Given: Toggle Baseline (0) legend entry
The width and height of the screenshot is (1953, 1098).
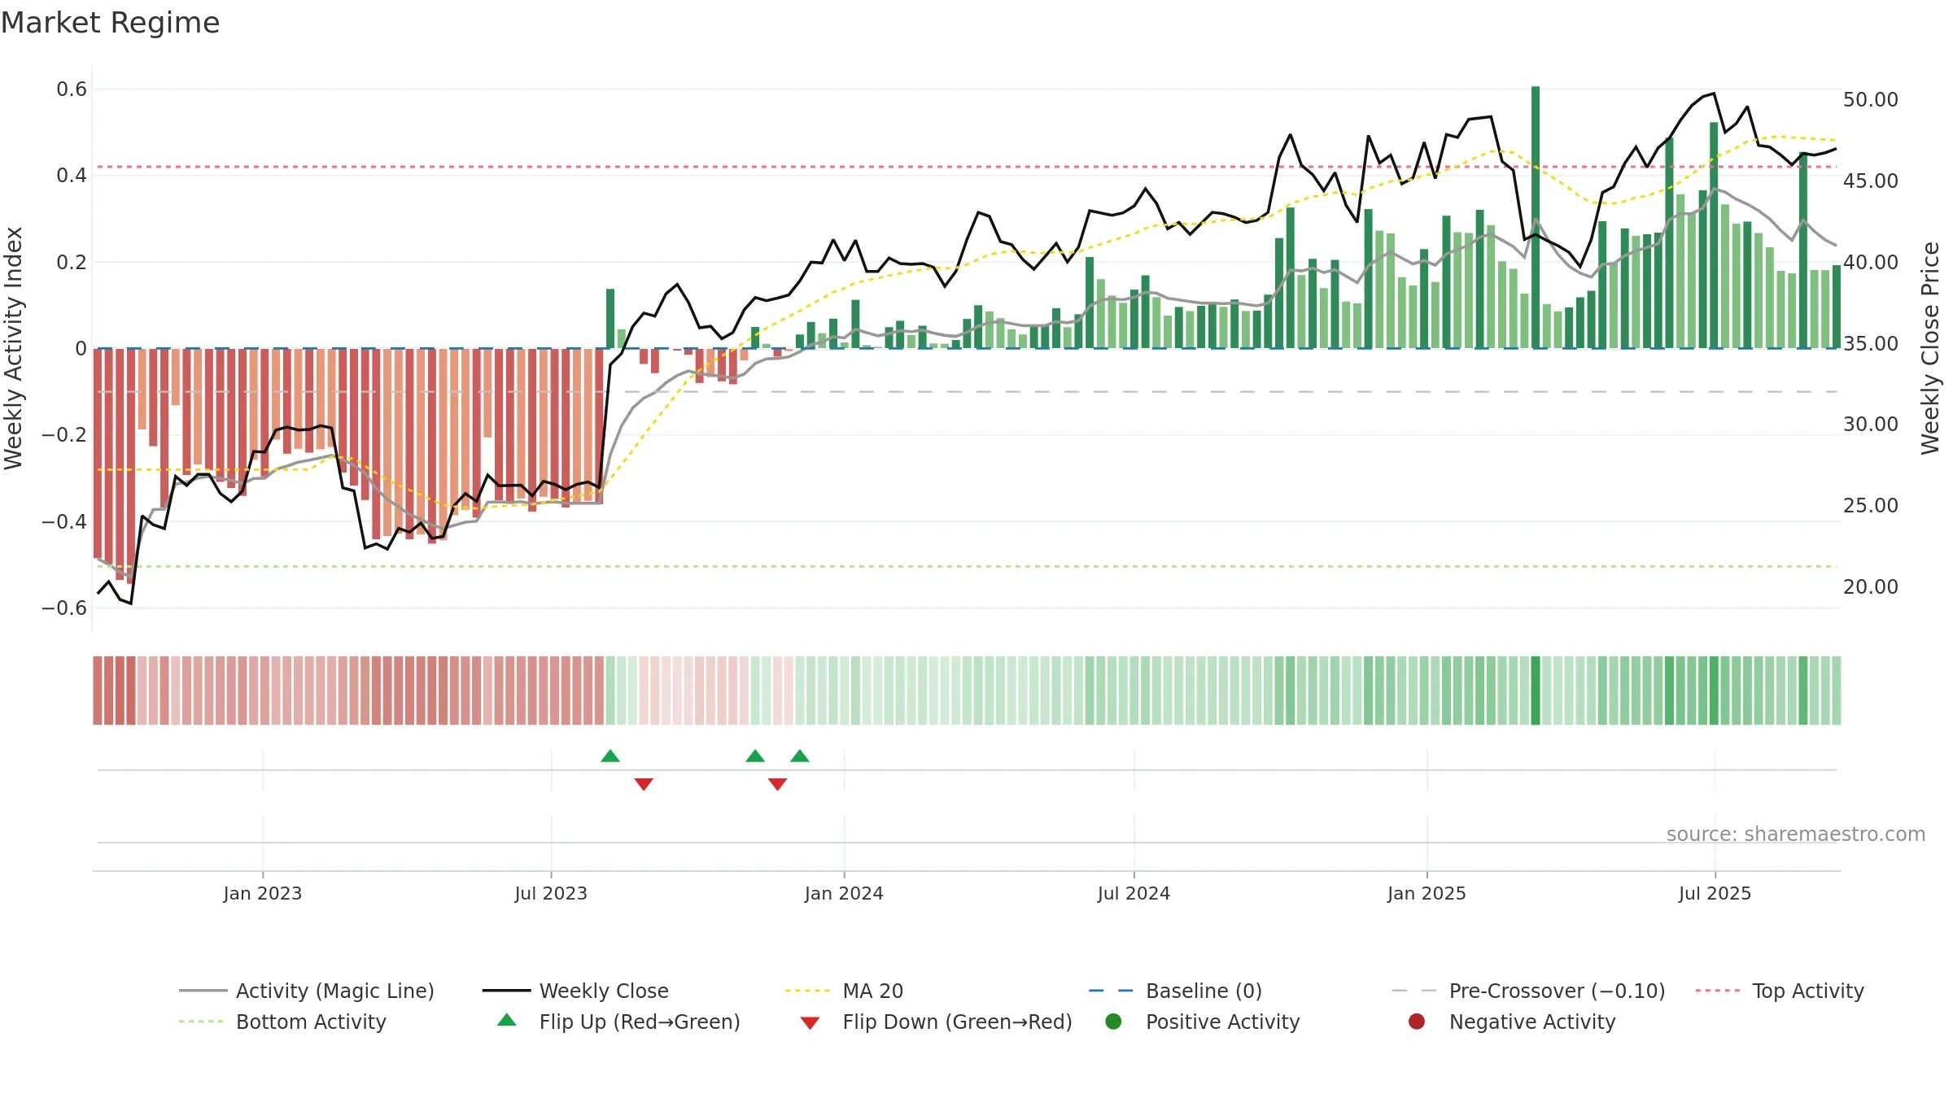Looking at the screenshot, I should pyautogui.click(x=1175, y=991).
